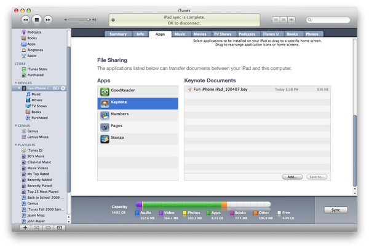Open the Store Purchased list
This screenshot has width=369, height=248.
click(x=35, y=75)
